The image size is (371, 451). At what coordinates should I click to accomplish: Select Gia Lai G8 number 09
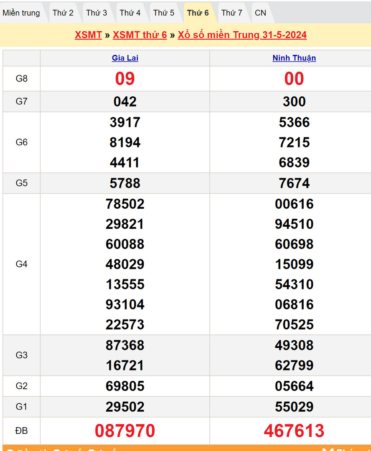pyautogui.click(x=125, y=79)
